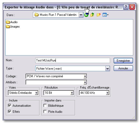The height and width of the screenshot is (123, 139).
Task: Click the help question mark button
Action: 126,7
